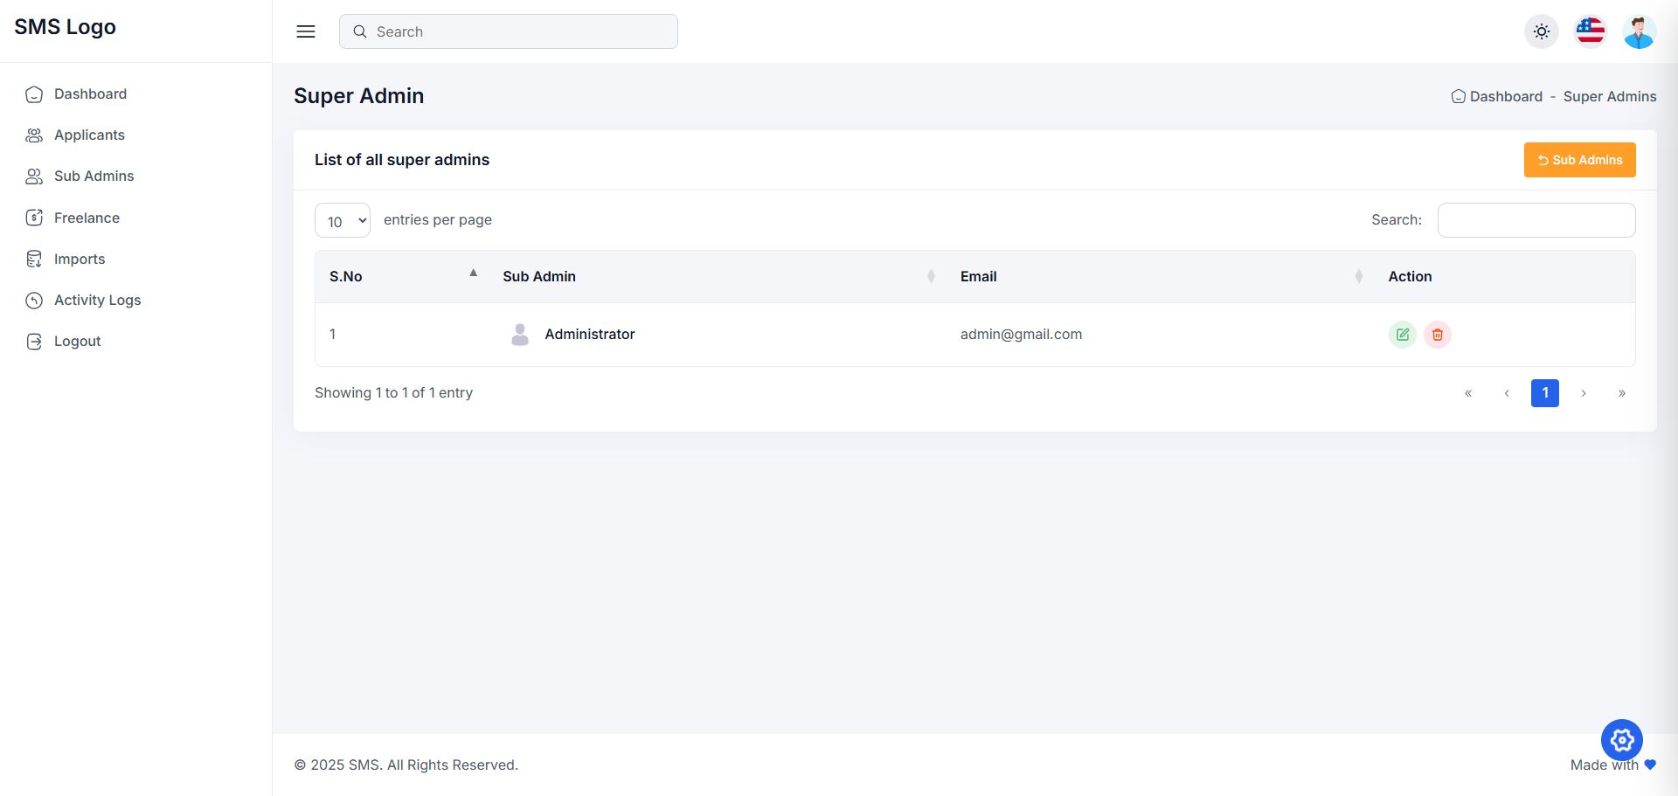Click the Dashboard breadcrumb link
This screenshot has width=1678, height=796.
click(1505, 97)
